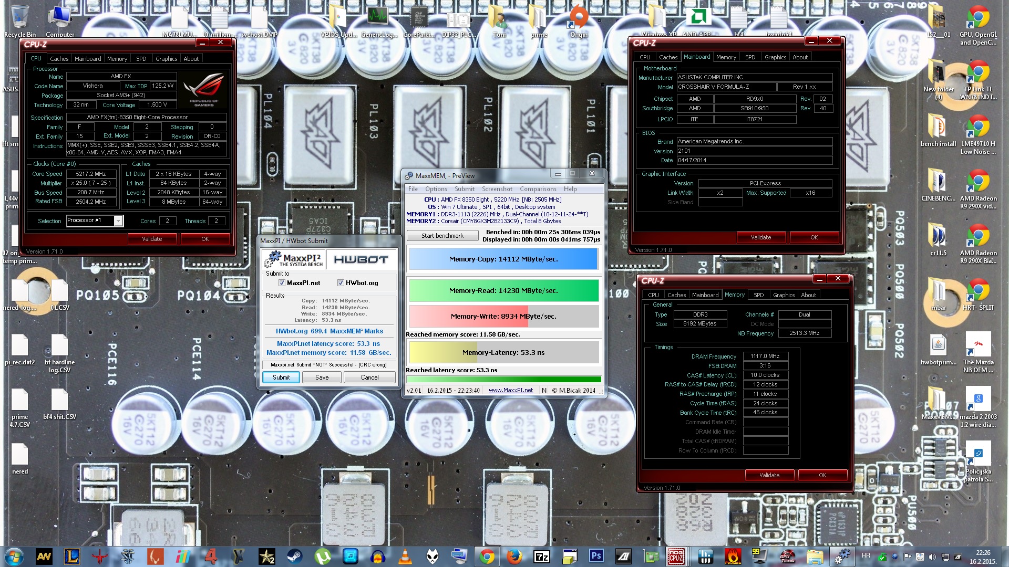Switch to SPD tab in top-left CPU-Z
The width and height of the screenshot is (1009, 567).
point(141,59)
